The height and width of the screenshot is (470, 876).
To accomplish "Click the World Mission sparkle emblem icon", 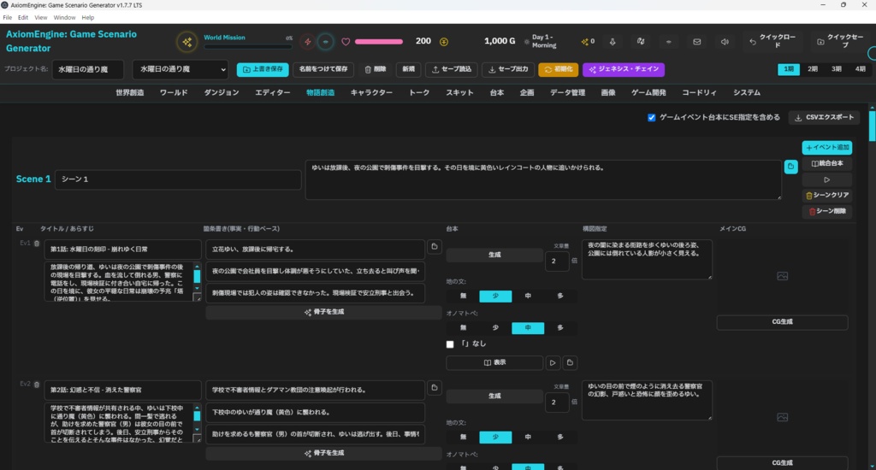I will (187, 42).
